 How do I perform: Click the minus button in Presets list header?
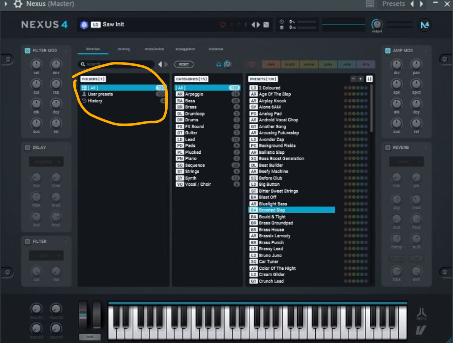click(x=353, y=79)
